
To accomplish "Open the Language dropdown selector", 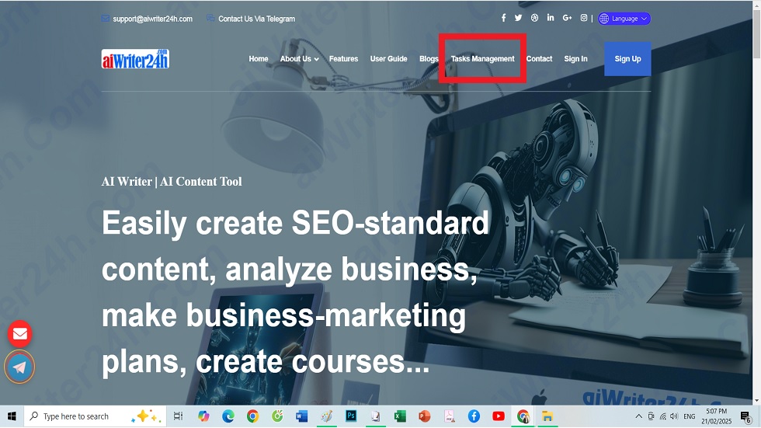I will (624, 19).
